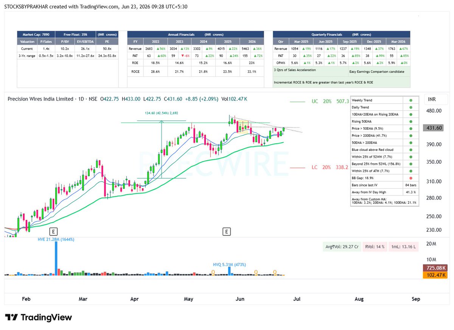Click the Vol102.47K reading in the chart header

click(x=233, y=99)
